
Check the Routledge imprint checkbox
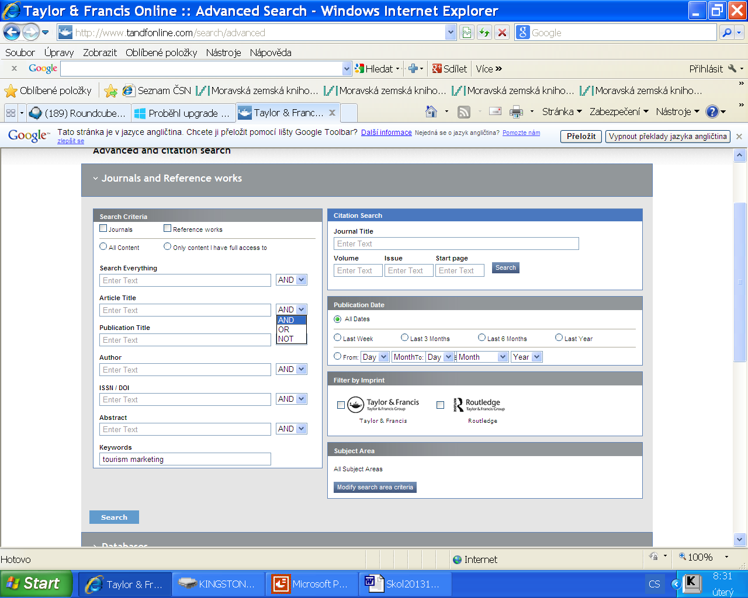pyautogui.click(x=440, y=405)
